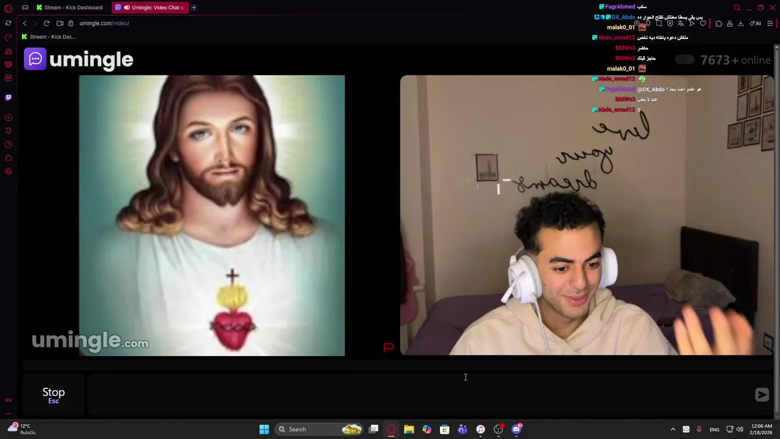Open Microsoft Store from taskbar
The height and width of the screenshot is (439, 780).
[x=445, y=429]
